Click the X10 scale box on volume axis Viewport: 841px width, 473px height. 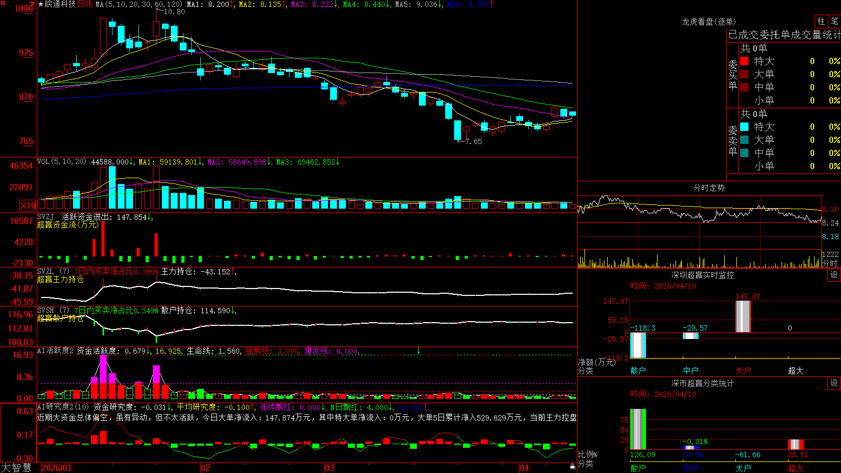click(28, 205)
